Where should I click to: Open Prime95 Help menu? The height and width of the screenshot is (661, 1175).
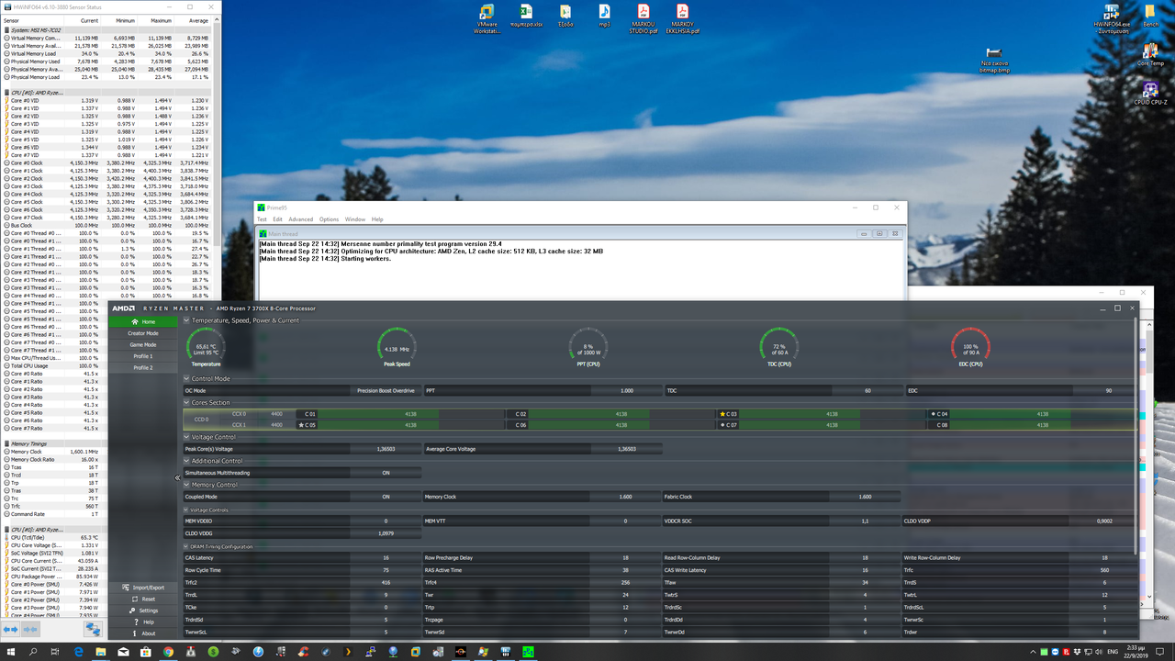pos(377,219)
